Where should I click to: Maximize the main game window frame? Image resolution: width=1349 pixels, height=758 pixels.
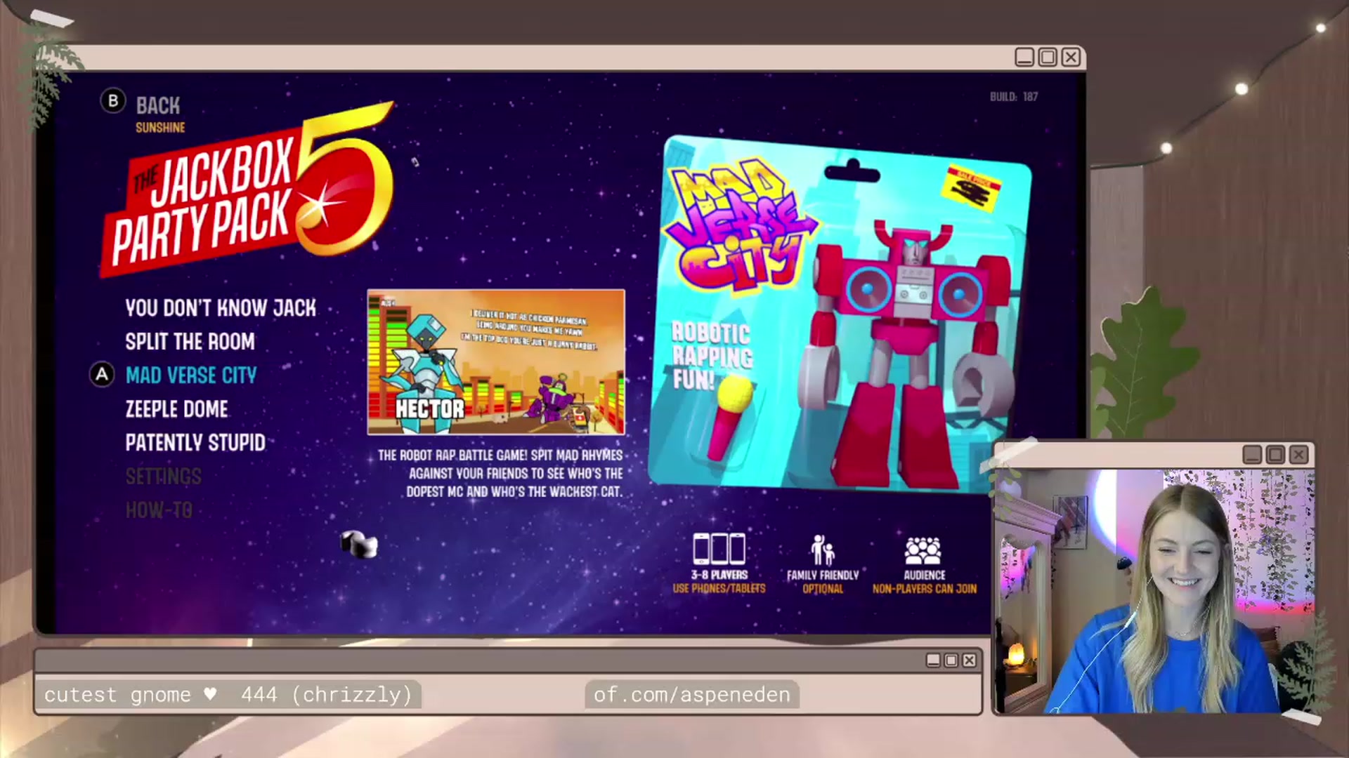point(1048,58)
